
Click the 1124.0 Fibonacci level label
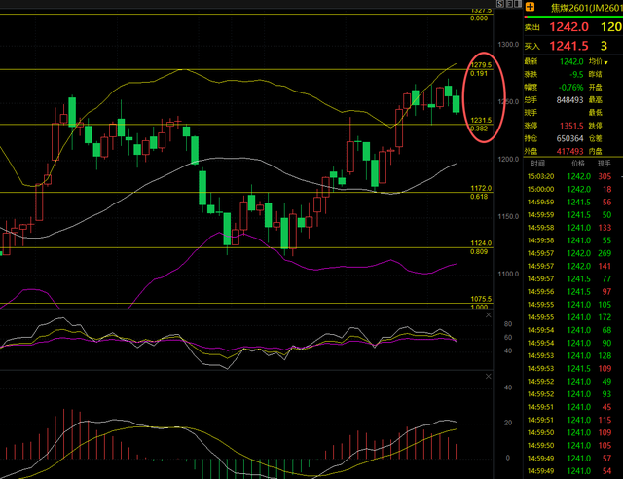[x=481, y=242]
